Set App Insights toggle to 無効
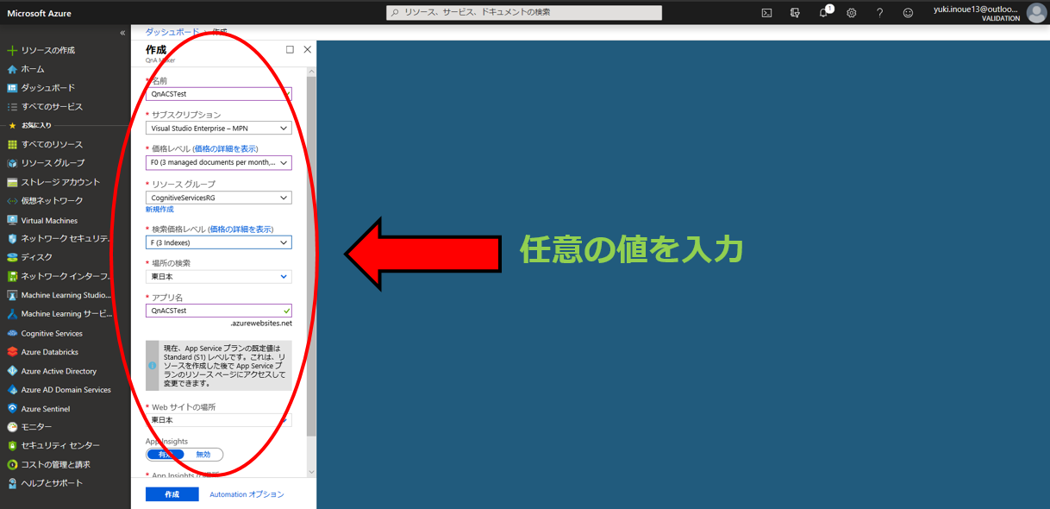 (203, 455)
